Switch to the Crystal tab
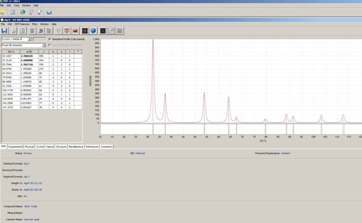 coord(40,146)
